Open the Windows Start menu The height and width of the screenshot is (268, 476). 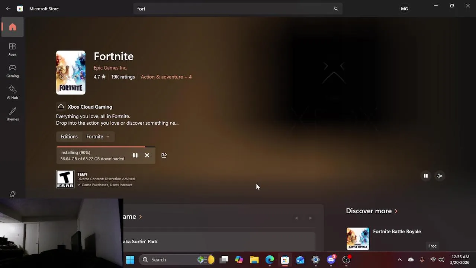pyautogui.click(x=130, y=259)
